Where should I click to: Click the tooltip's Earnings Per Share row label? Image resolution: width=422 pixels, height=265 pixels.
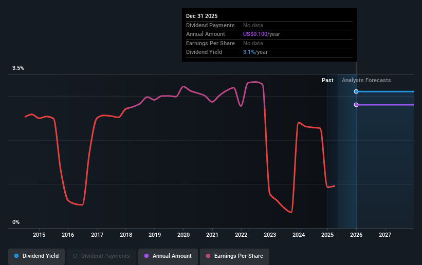(x=210, y=43)
